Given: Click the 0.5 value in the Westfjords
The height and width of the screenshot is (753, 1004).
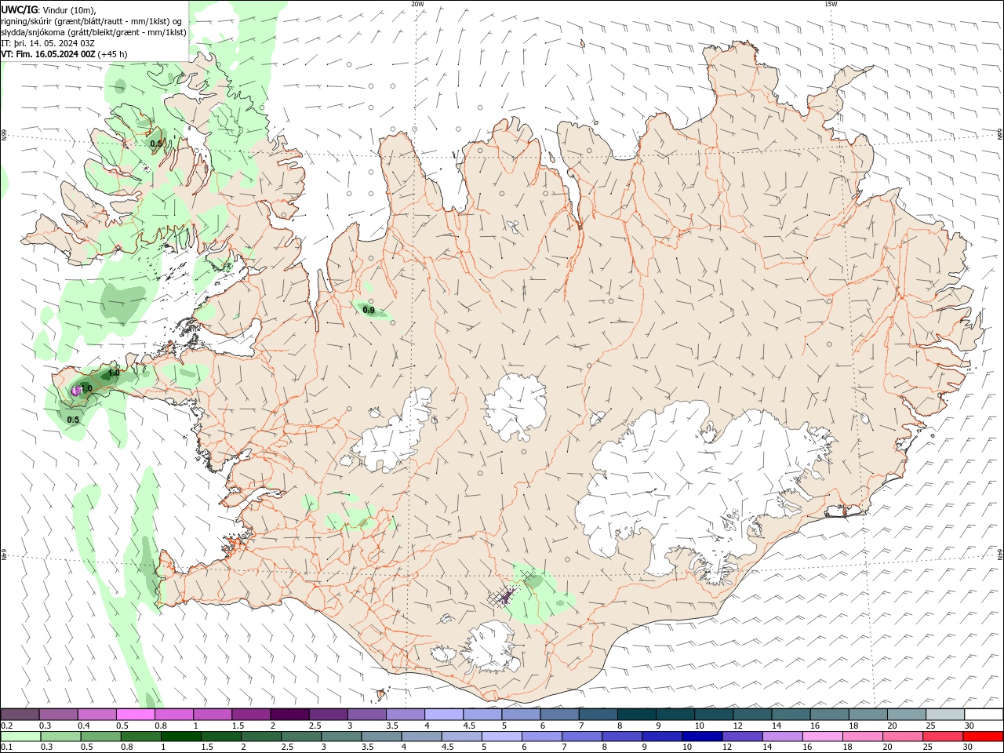Looking at the screenshot, I should point(156,144).
